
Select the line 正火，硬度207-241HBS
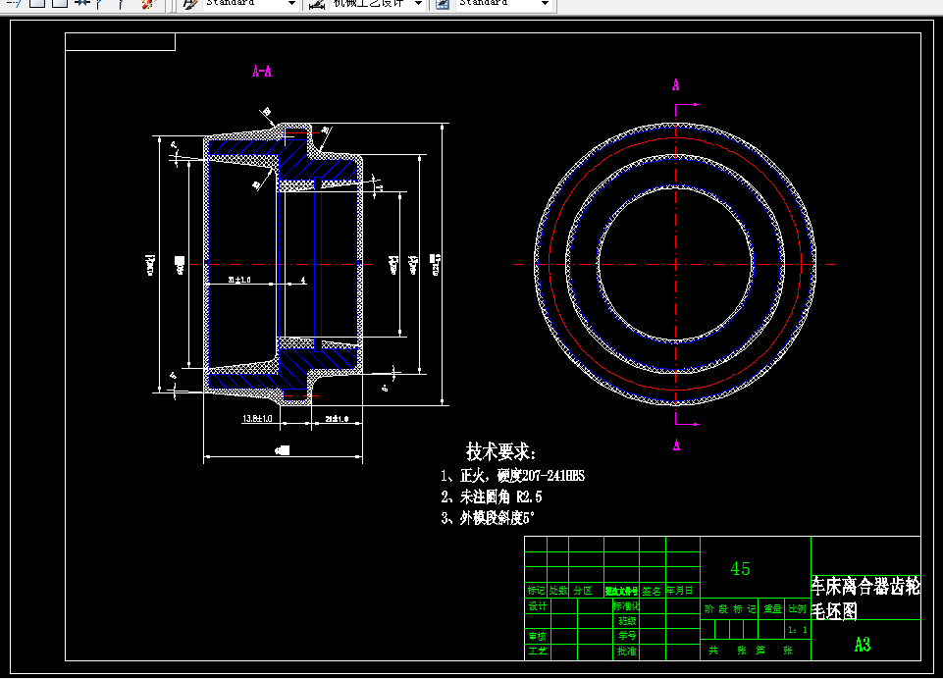click(522, 476)
